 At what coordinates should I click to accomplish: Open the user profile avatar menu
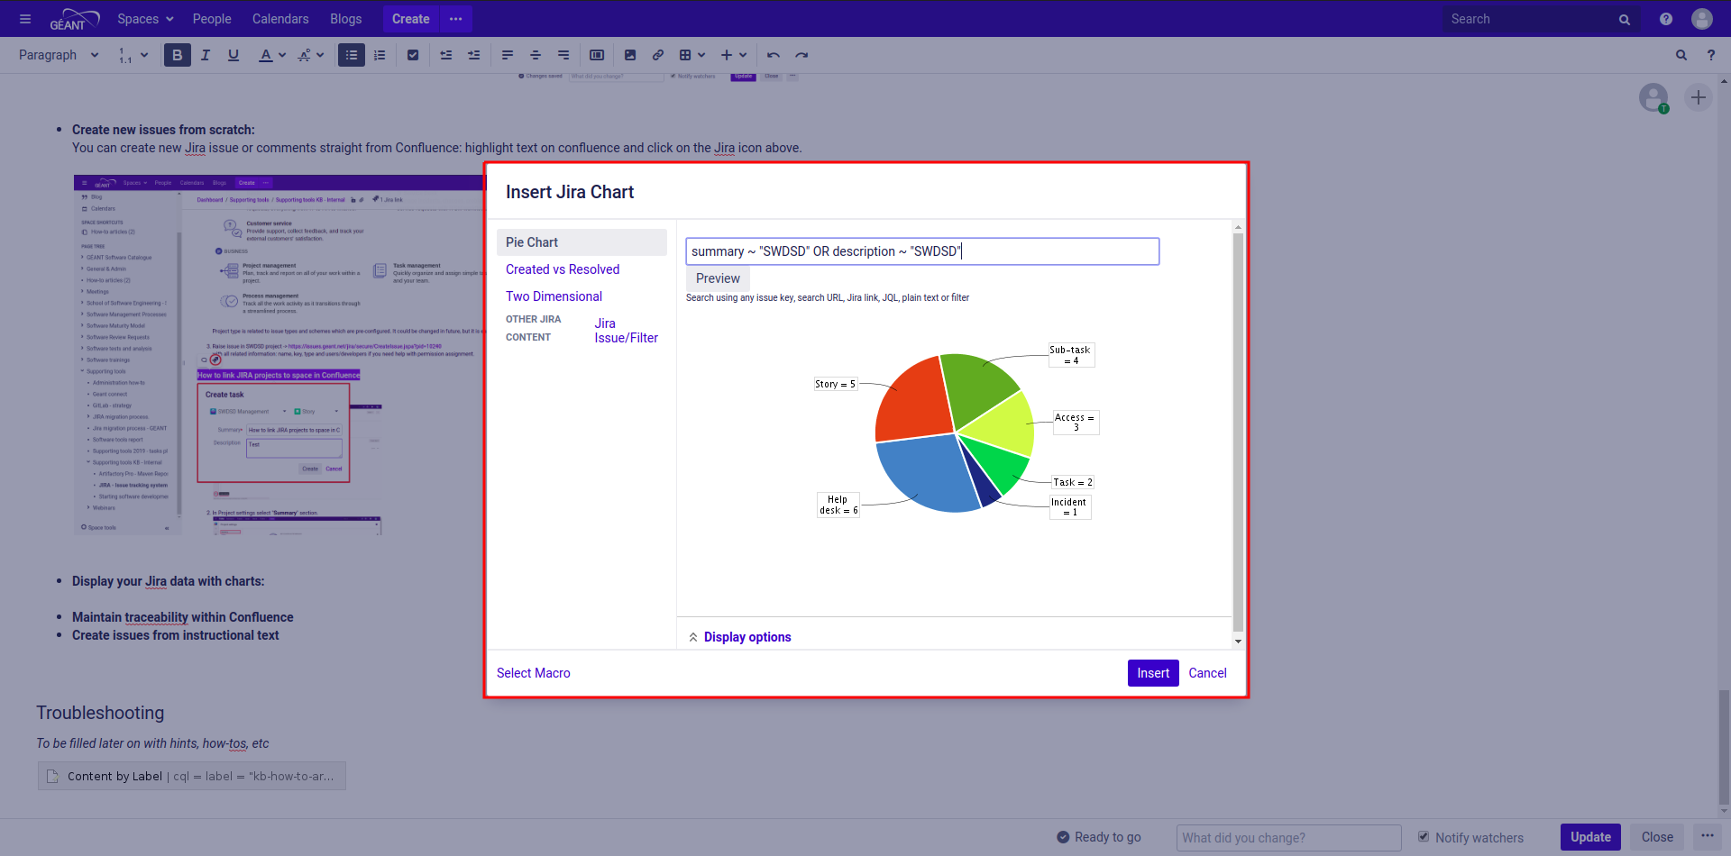[x=1702, y=19]
